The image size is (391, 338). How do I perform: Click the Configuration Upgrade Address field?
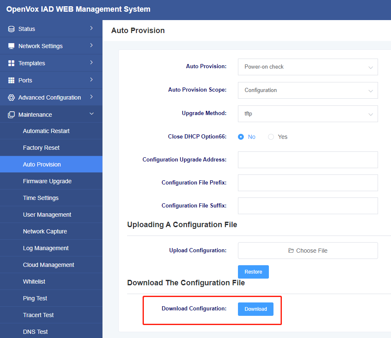coord(308,160)
